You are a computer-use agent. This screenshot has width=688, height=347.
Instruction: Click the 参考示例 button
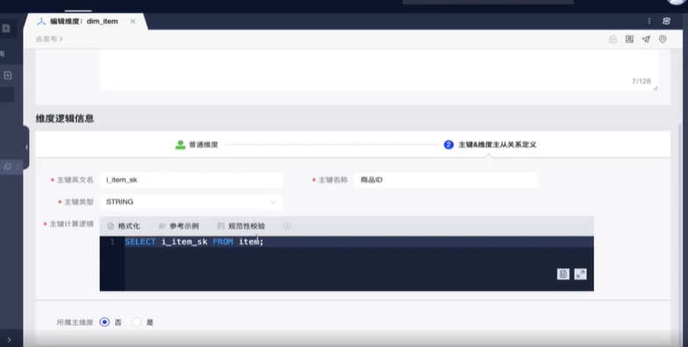pos(179,226)
